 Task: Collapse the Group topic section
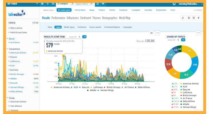[7, 98]
